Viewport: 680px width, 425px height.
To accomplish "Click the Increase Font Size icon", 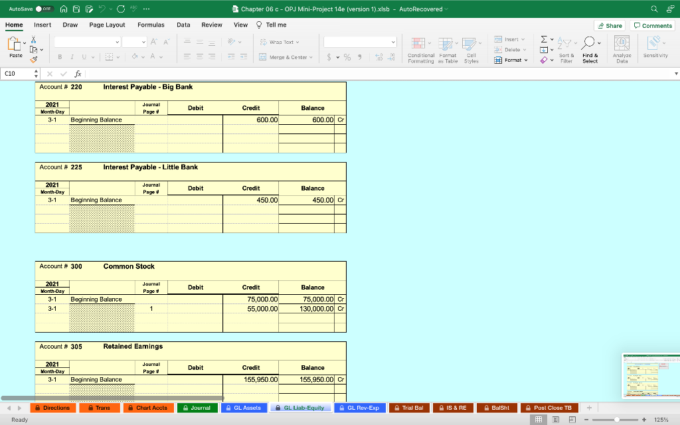I will pyautogui.click(x=154, y=42).
